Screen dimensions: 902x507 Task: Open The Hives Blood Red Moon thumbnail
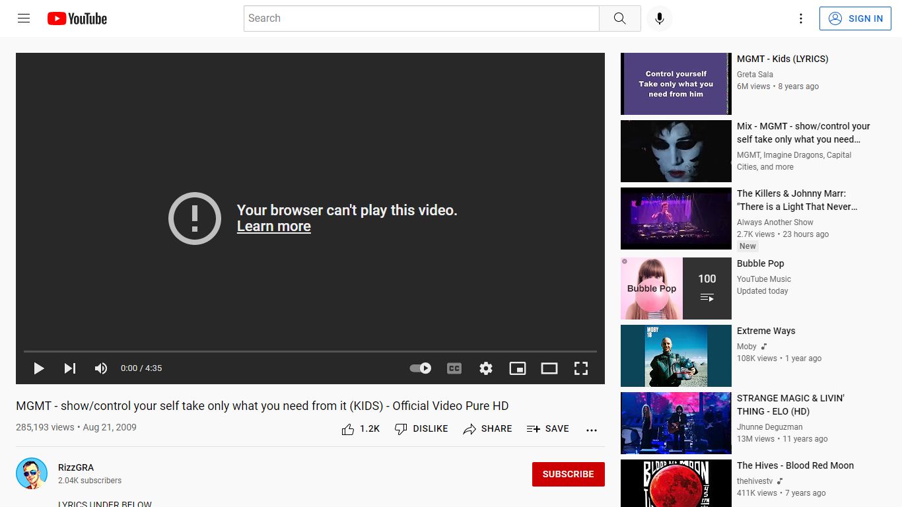click(x=676, y=483)
